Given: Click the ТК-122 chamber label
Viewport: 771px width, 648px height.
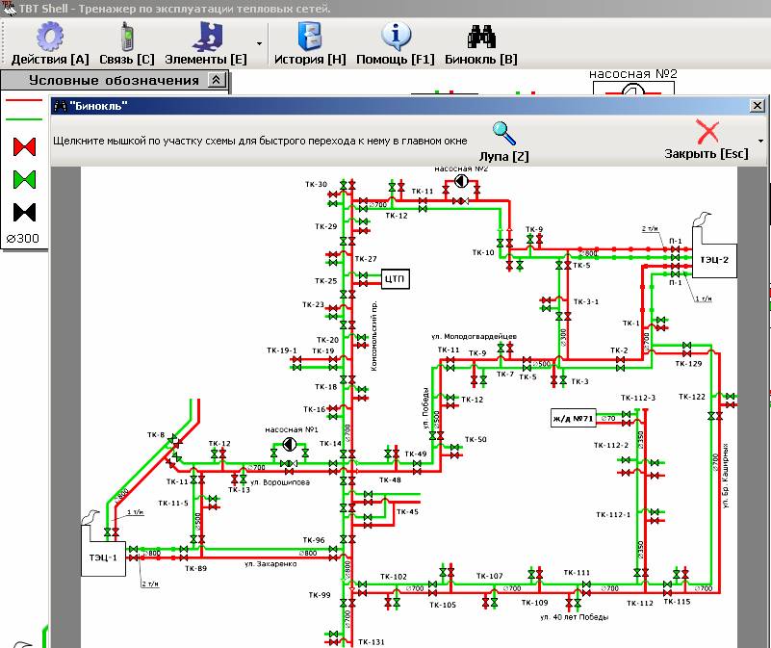Looking at the screenshot, I should point(692,397).
